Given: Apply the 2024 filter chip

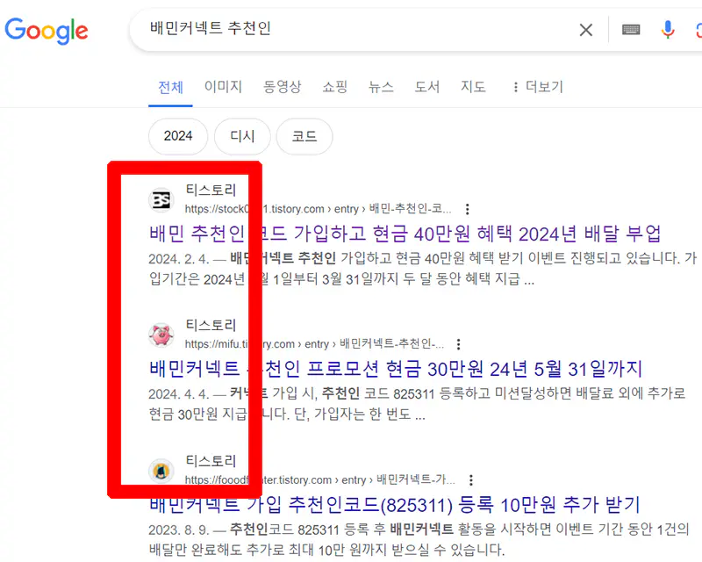Looking at the screenshot, I should [178, 136].
